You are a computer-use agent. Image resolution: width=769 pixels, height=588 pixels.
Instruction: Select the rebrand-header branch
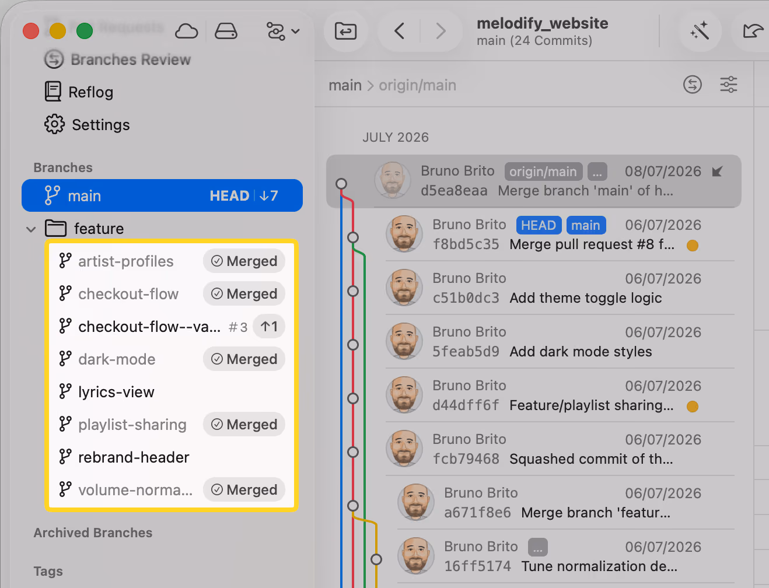click(172, 457)
